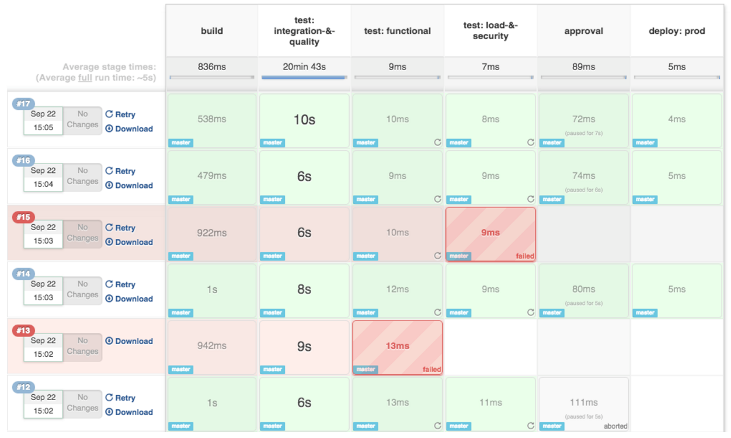The height and width of the screenshot is (438, 731).
Task: Click the master badge on the failed functional stage
Action: click(x=365, y=369)
